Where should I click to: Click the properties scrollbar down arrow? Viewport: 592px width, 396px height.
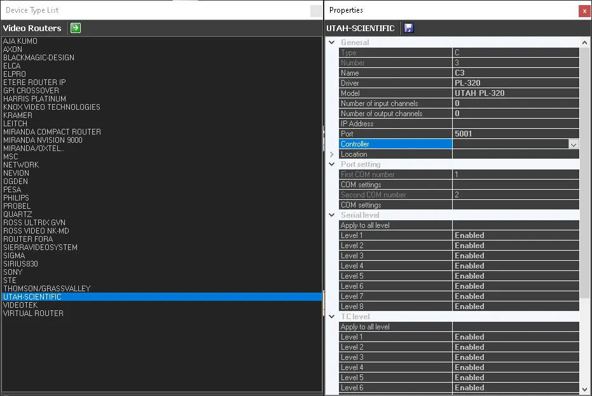point(585,389)
